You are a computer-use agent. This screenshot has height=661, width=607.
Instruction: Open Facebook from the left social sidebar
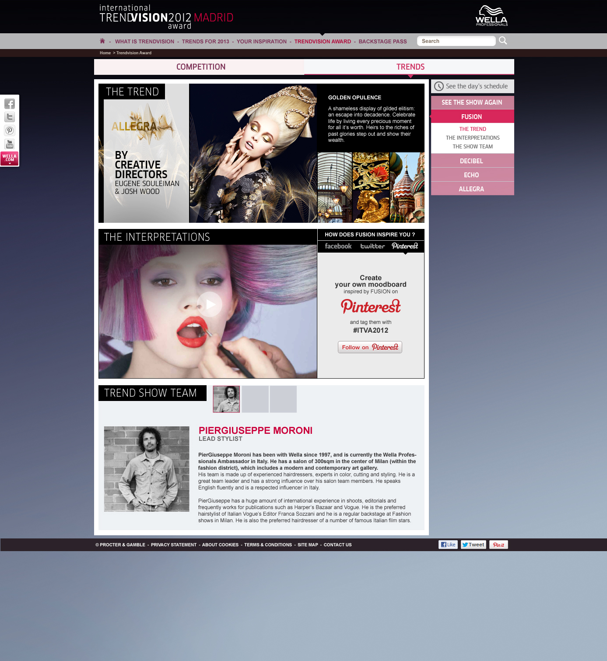[10, 104]
